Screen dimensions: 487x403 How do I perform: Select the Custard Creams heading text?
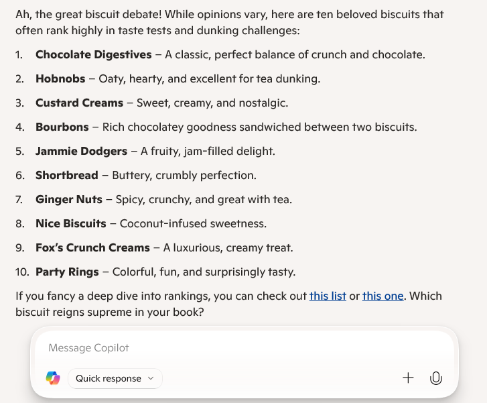[x=79, y=103]
